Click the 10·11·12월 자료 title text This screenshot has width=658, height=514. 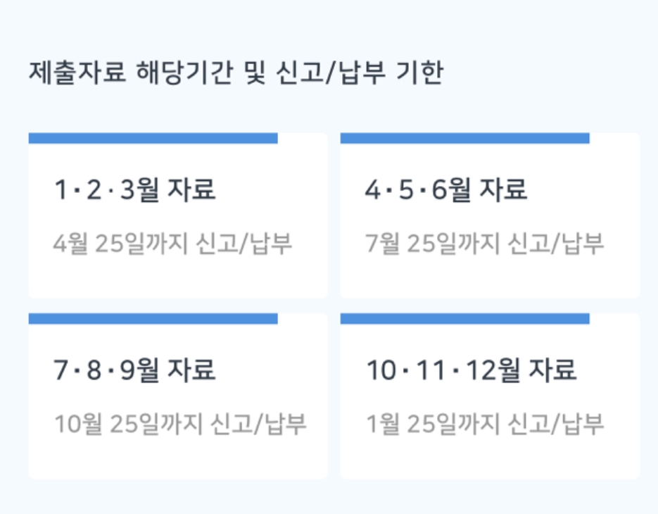[x=471, y=370]
